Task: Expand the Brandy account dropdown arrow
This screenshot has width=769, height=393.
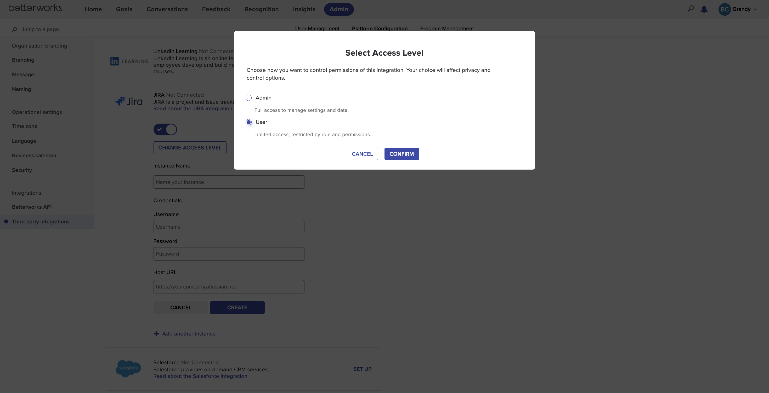Action: [x=755, y=10]
